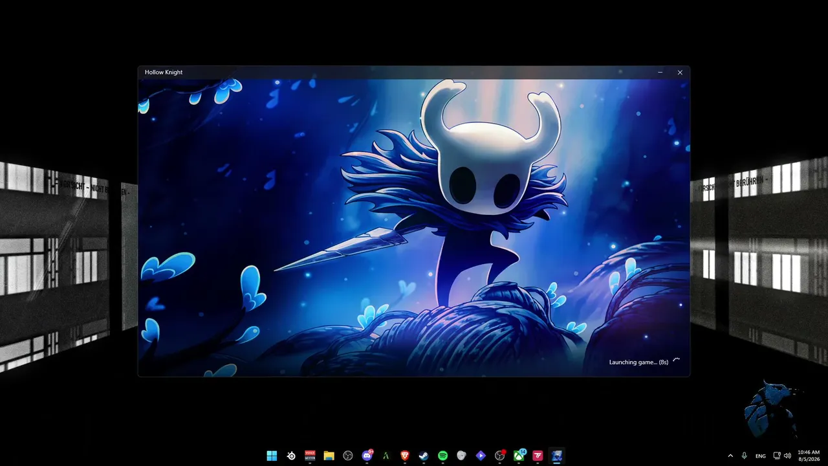Image resolution: width=828 pixels, height=466 pixels.
Task: Open network settings from system tray
Action: pos(777,456)
